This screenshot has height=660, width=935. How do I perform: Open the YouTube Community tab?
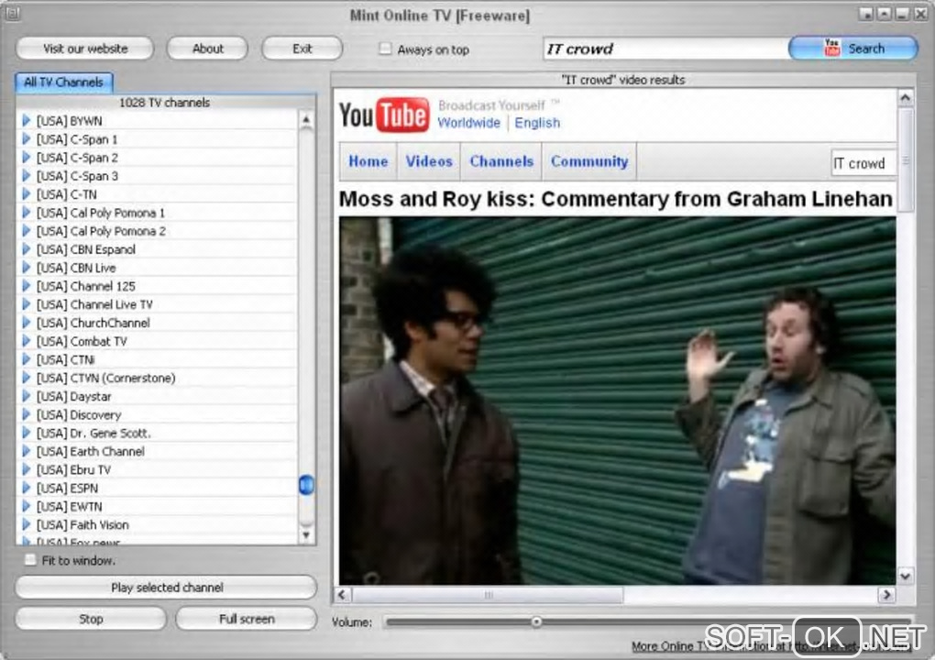(589, 161)
